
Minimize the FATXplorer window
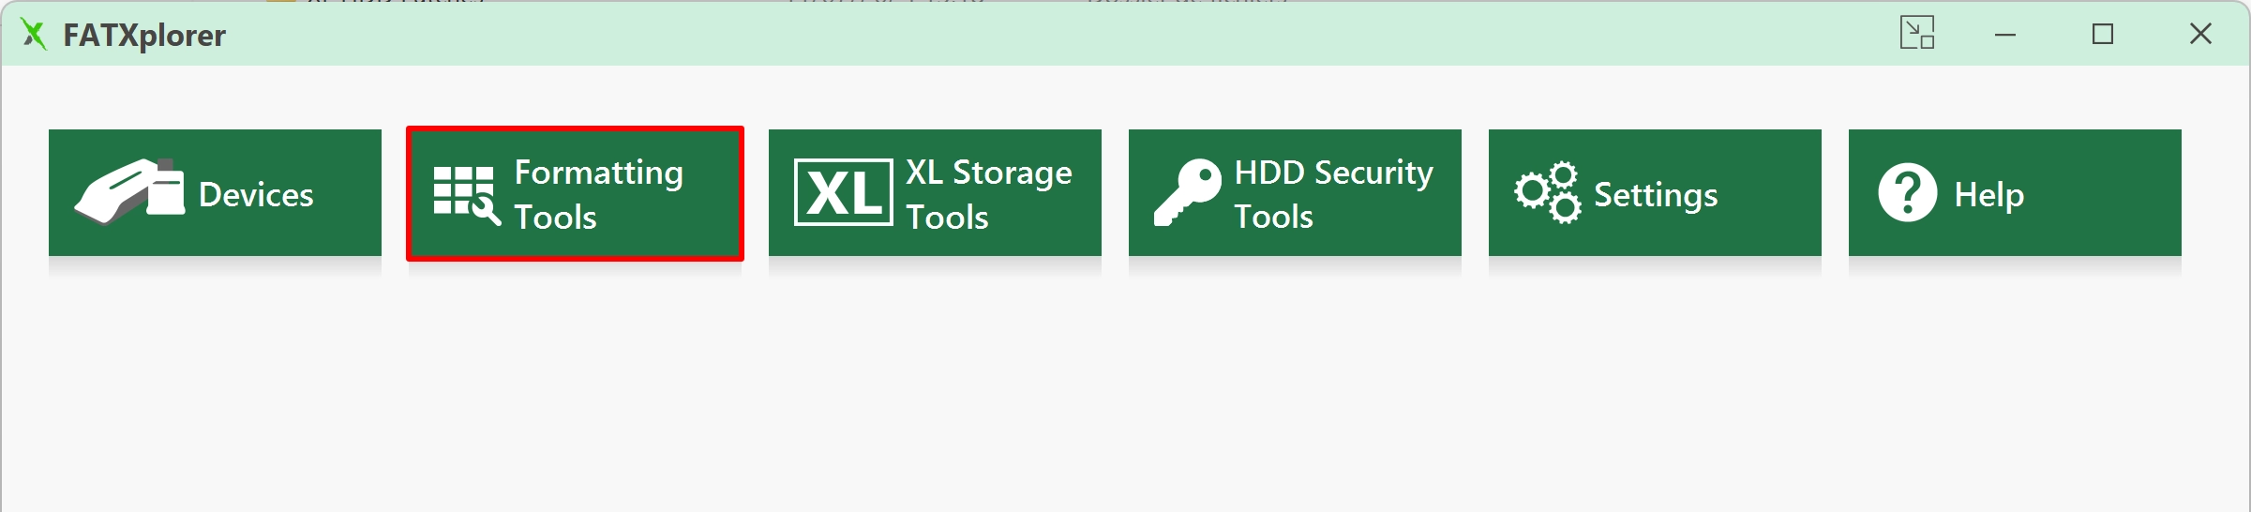[x=2005, y=34]
